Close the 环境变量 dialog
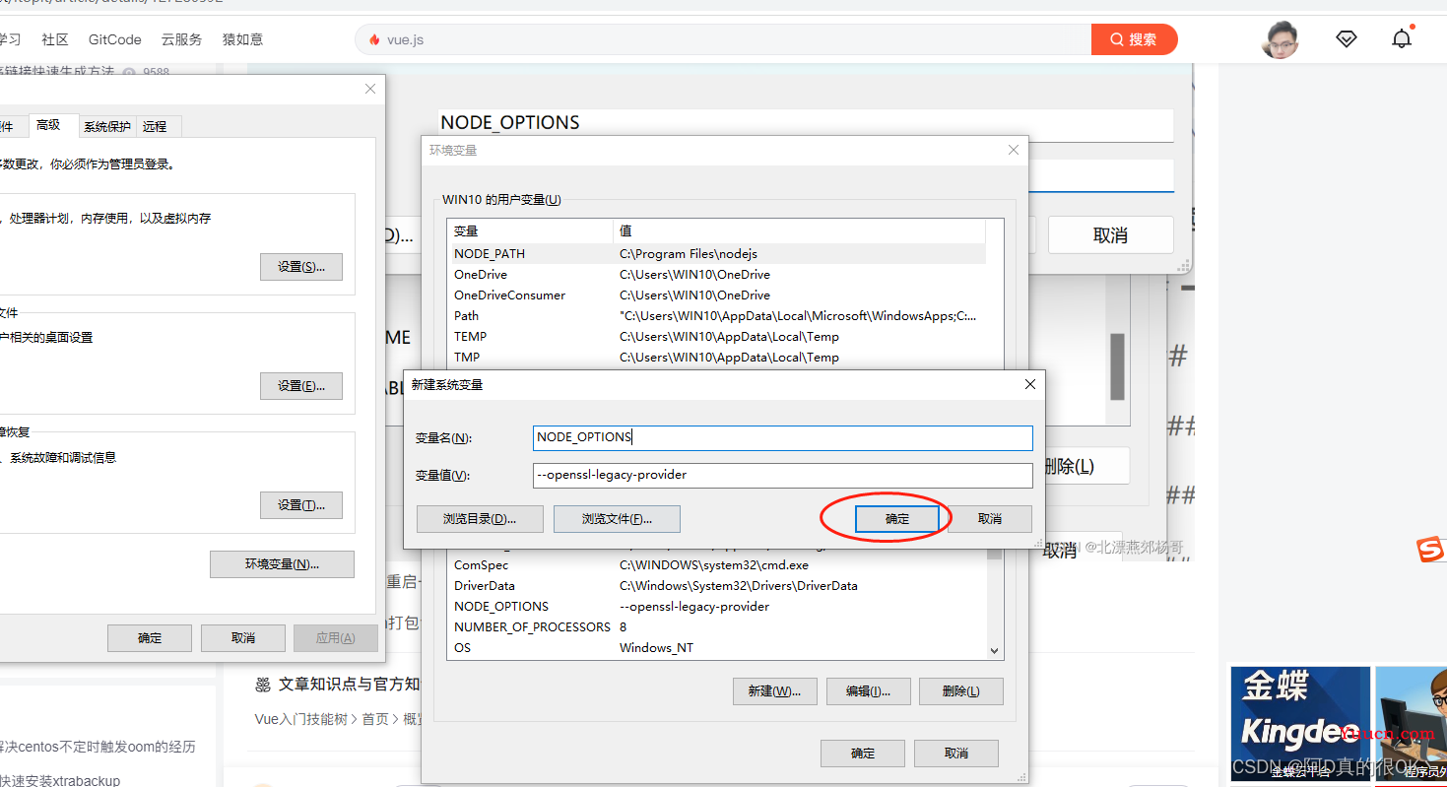The image size is (1447, 787). (x=1014, y=150)
